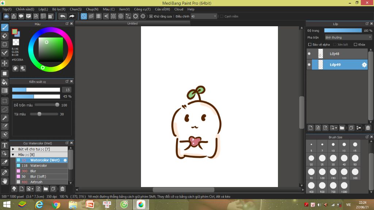Click the transparent color checkerboard swatch

(x=16, y=42)
